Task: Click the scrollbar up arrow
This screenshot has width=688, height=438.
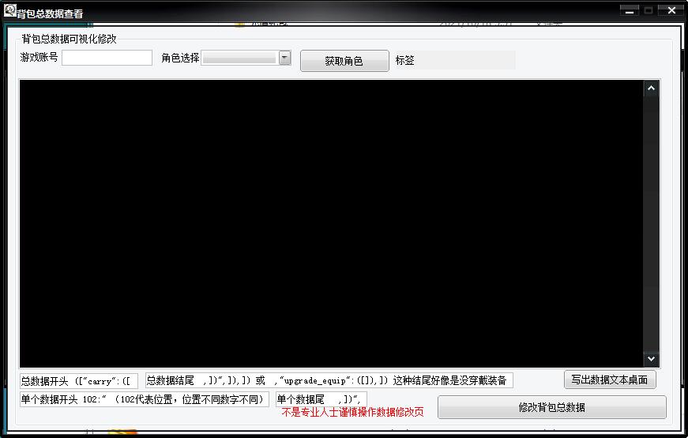Action: 651,89
